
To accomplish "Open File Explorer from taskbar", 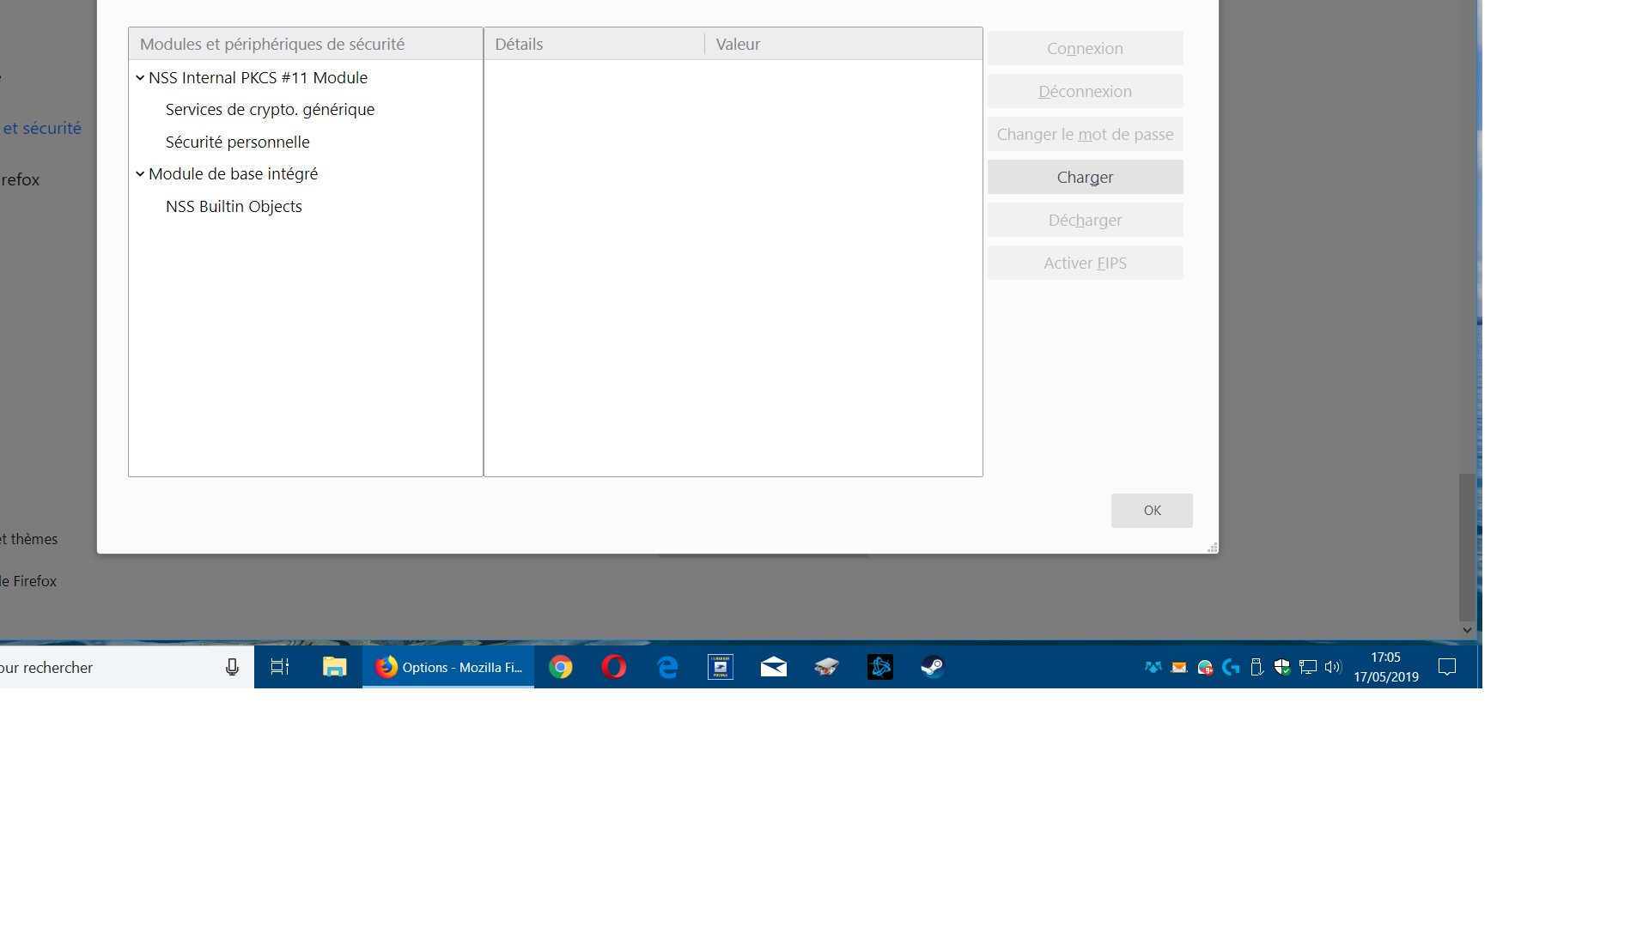I will click(334, 667).
